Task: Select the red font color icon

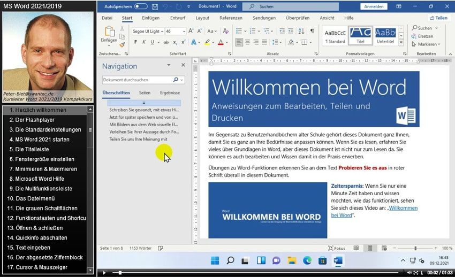Action: (221, 42)
